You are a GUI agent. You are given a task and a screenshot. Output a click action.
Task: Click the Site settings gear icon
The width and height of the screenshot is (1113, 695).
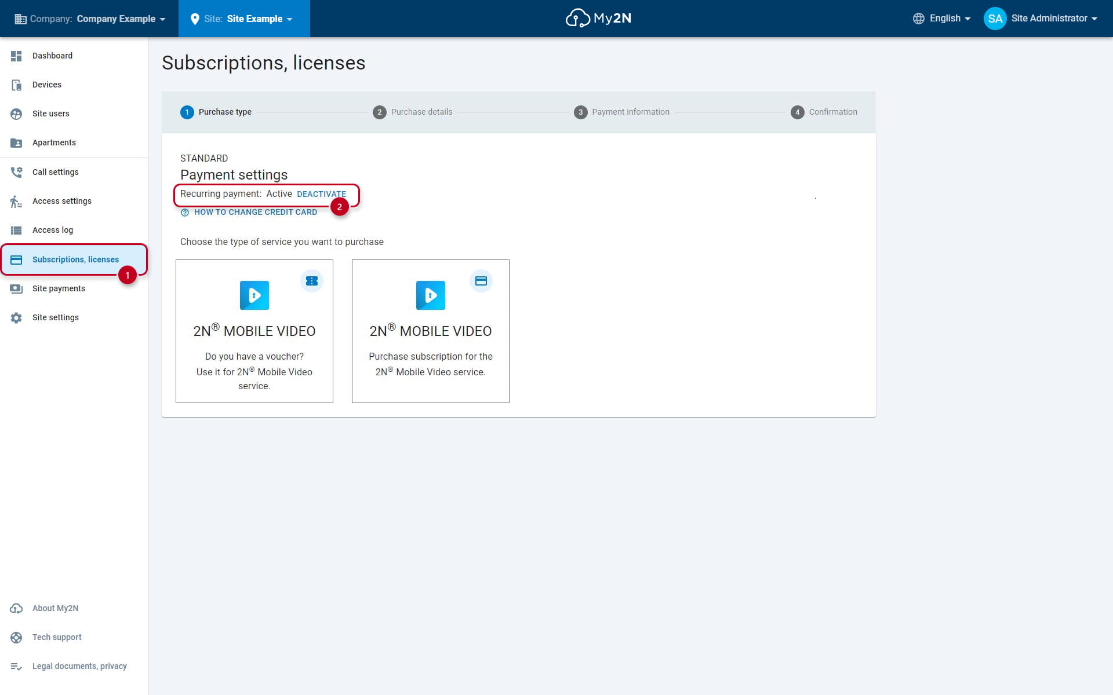click(16, 317)
